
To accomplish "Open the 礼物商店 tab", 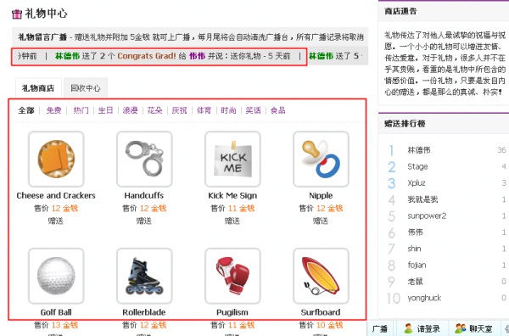I will point(38,88).
